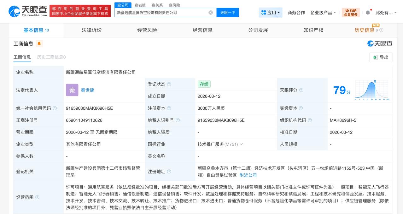Click the 附近公司 link in registered address
This screenshot has width=403, height=214.
point(248,175)
